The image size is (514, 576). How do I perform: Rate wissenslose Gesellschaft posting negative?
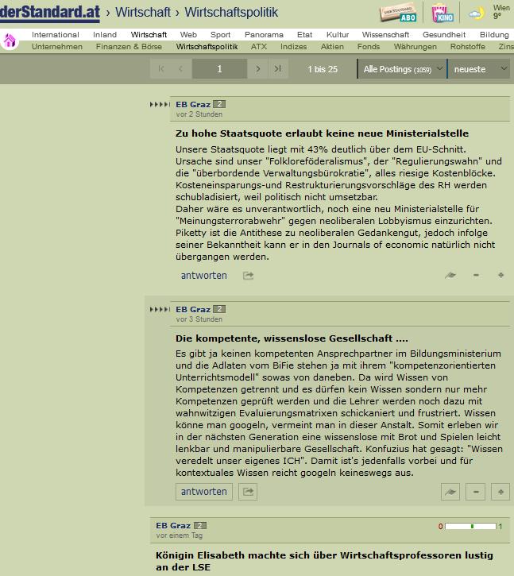click(475, 492)
